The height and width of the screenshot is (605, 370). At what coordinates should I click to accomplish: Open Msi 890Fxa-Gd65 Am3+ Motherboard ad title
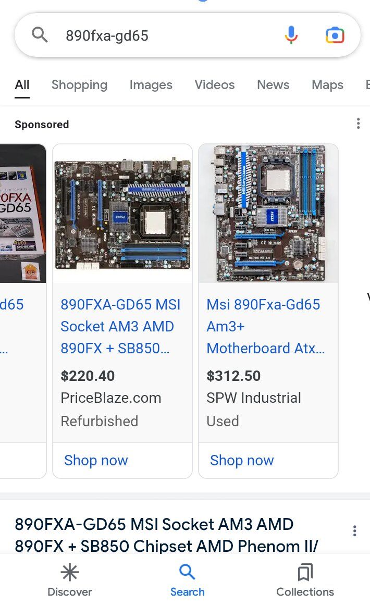click(265, 326)
